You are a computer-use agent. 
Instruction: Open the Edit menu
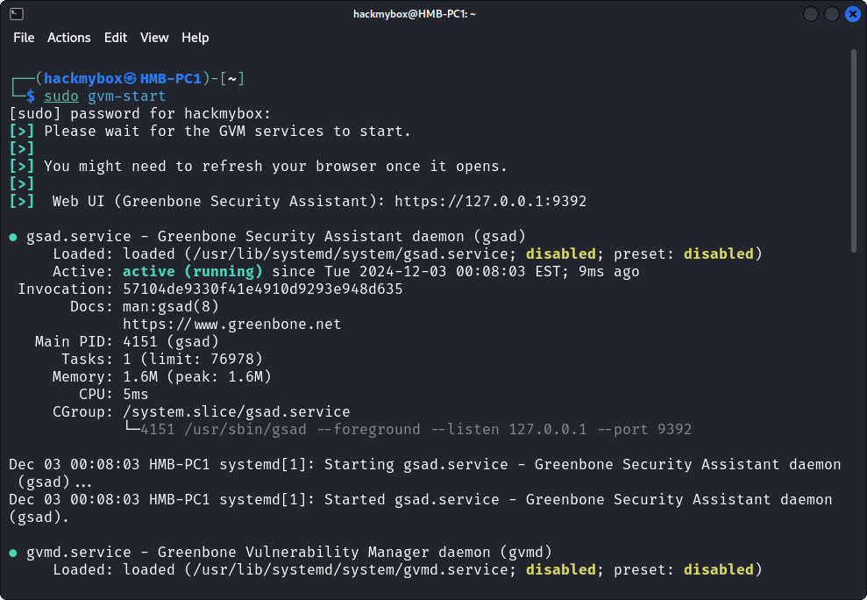pyautogui.click(x=116, y=38)
